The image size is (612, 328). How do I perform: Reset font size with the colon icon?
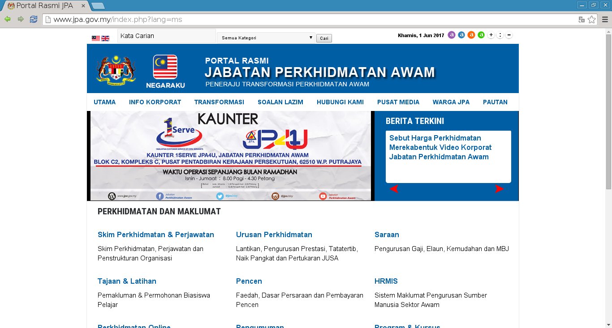pyautogui.click(x=500, y=35)
